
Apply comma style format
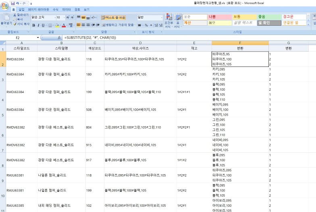tap(151, 25)
